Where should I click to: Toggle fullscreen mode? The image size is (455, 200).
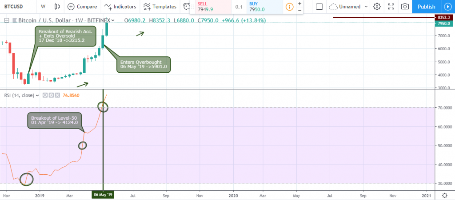(x=391, y=6)
